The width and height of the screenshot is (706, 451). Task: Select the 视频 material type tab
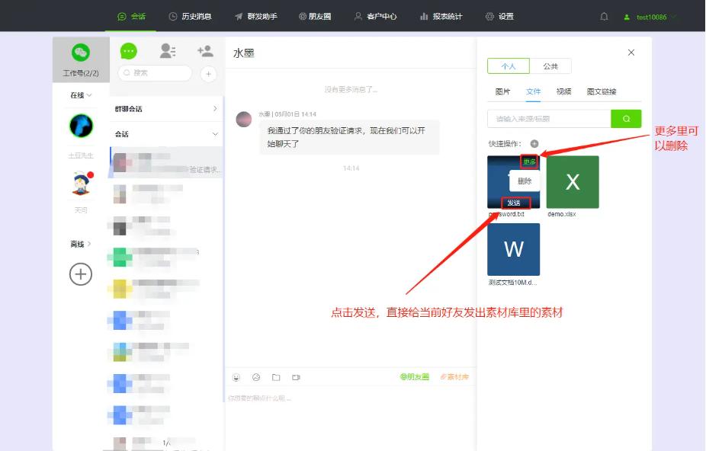point(563,91)
